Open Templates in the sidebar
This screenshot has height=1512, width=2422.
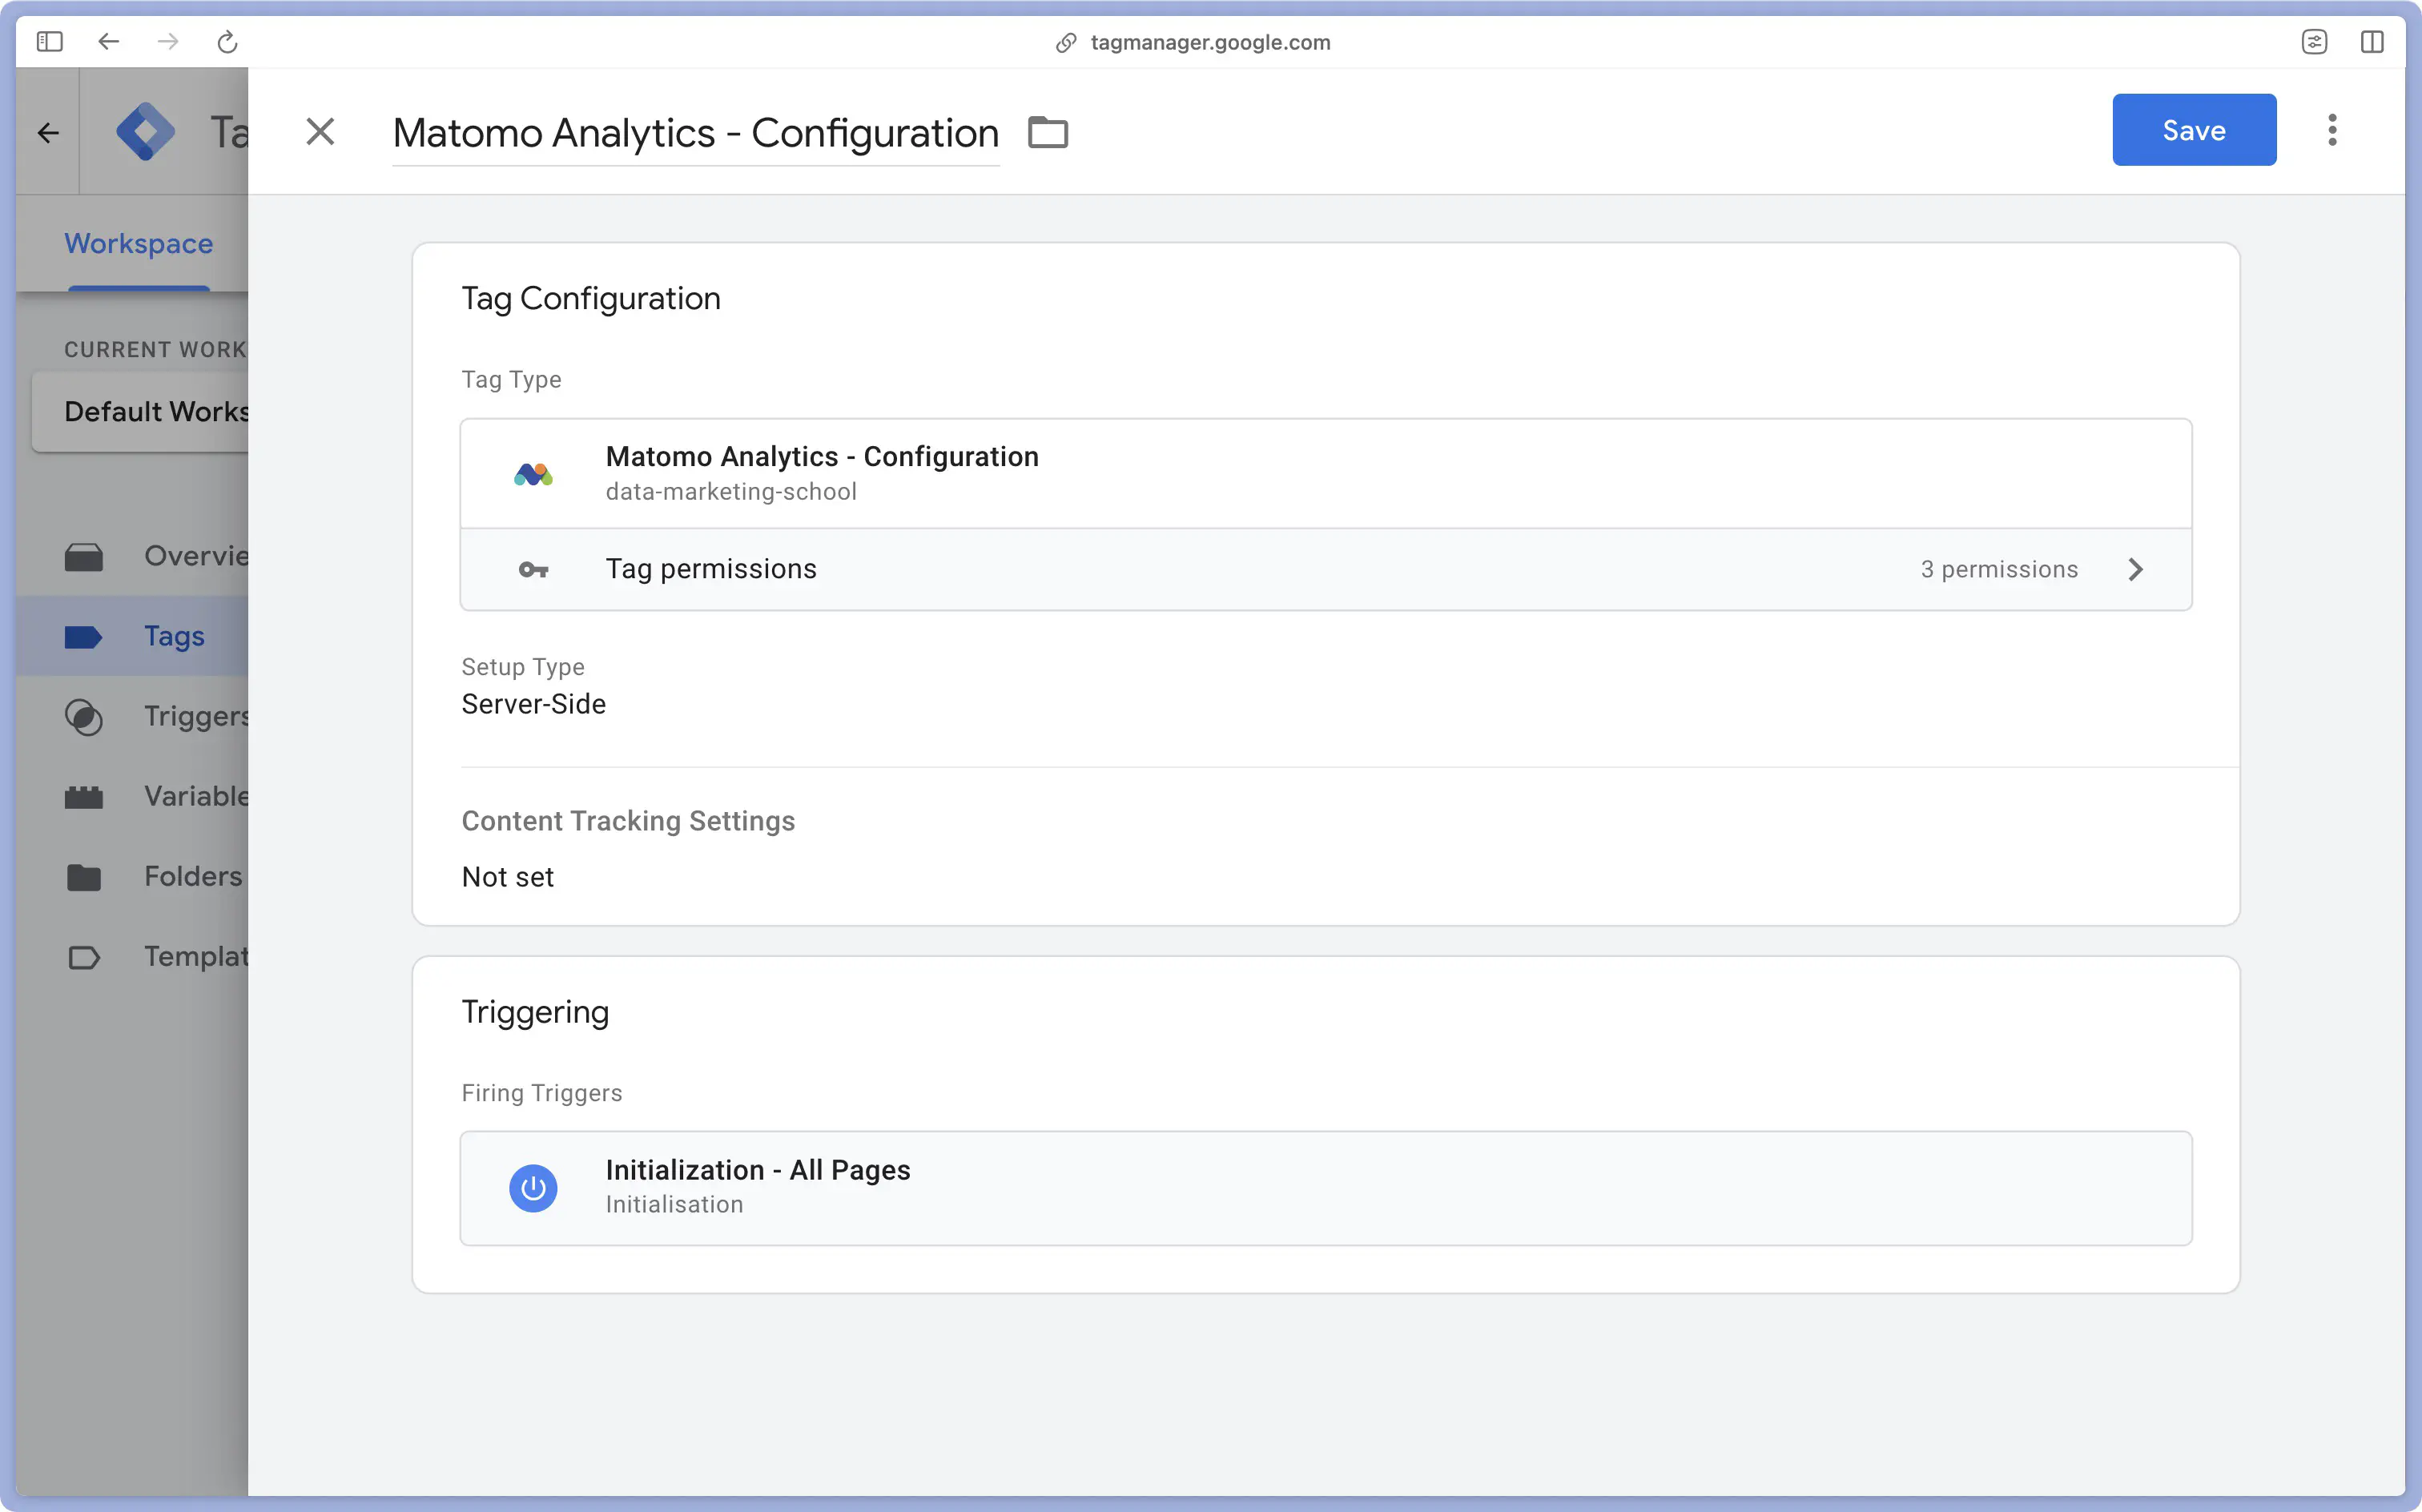click(x=132, y=956)
